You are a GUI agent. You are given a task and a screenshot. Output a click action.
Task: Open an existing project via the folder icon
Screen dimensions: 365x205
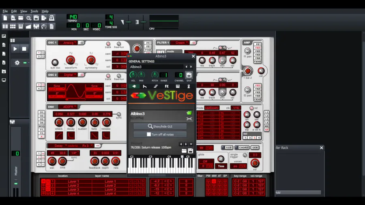[21, 18]
